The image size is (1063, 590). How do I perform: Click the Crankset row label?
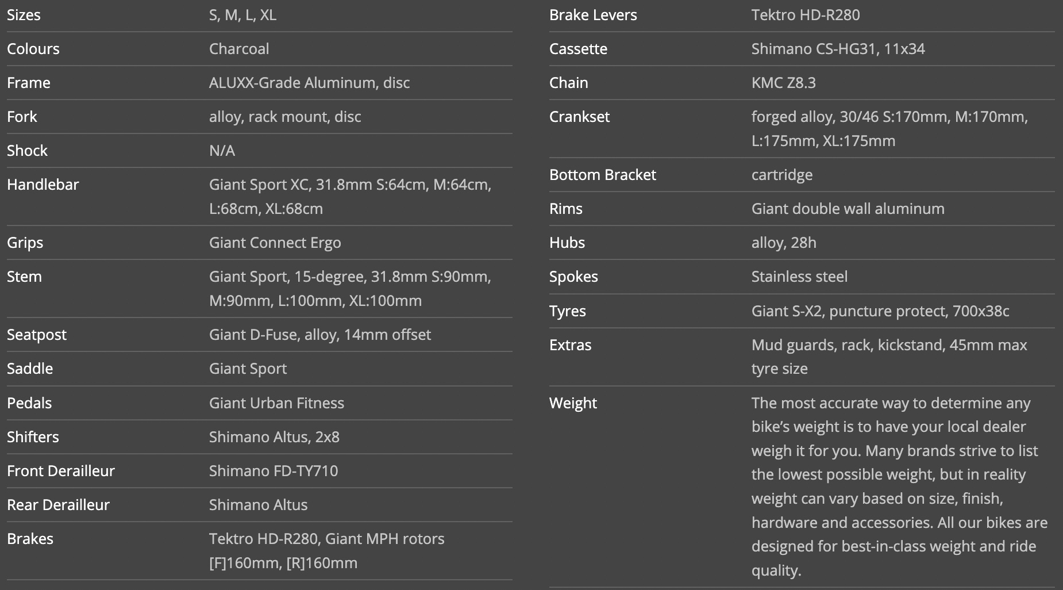coord(579,117)
